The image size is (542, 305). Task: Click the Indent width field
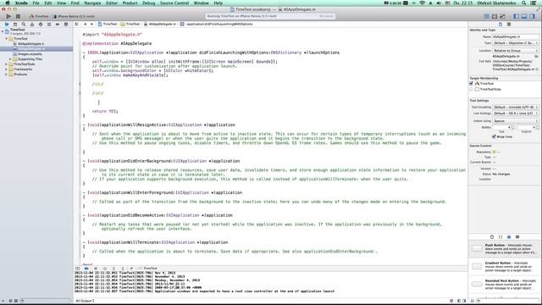526,128
